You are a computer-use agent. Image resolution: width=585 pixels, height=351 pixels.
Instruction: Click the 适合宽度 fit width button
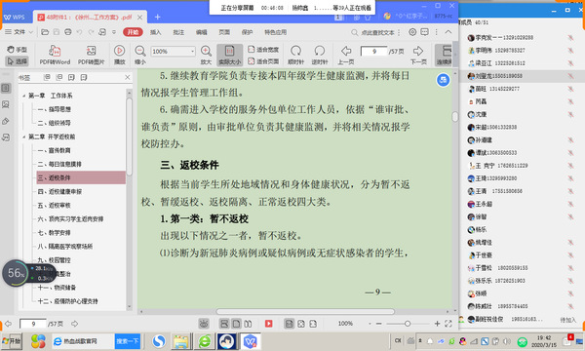click(263, 49)
